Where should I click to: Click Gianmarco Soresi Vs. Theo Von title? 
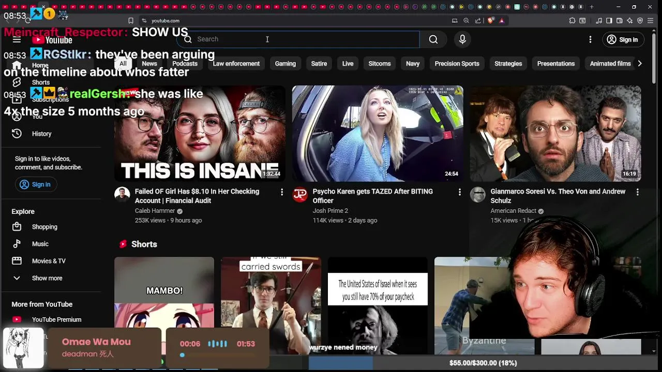(558, 196)
